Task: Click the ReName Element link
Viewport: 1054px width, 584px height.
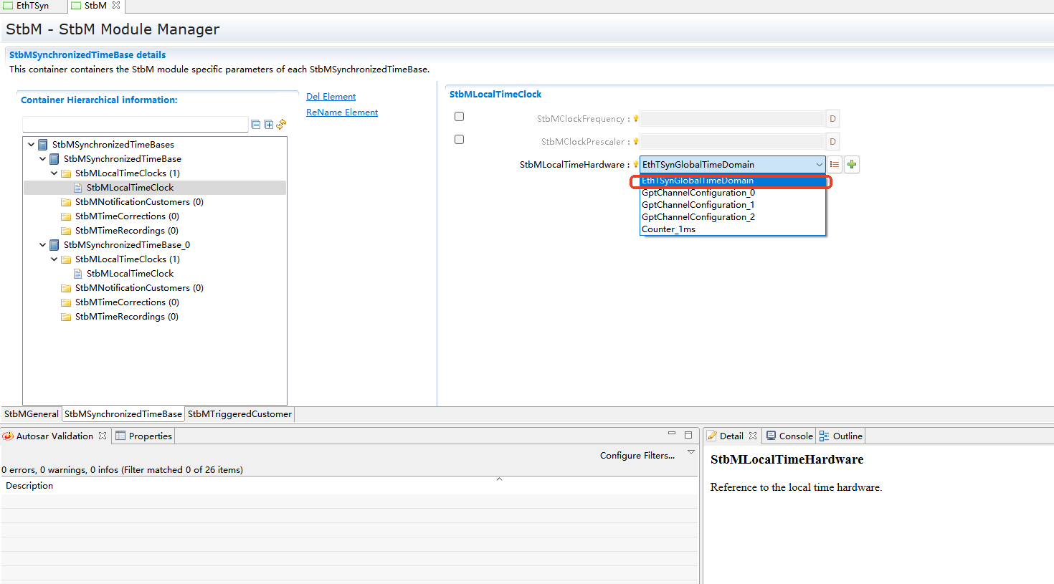Action: (342, 113)
